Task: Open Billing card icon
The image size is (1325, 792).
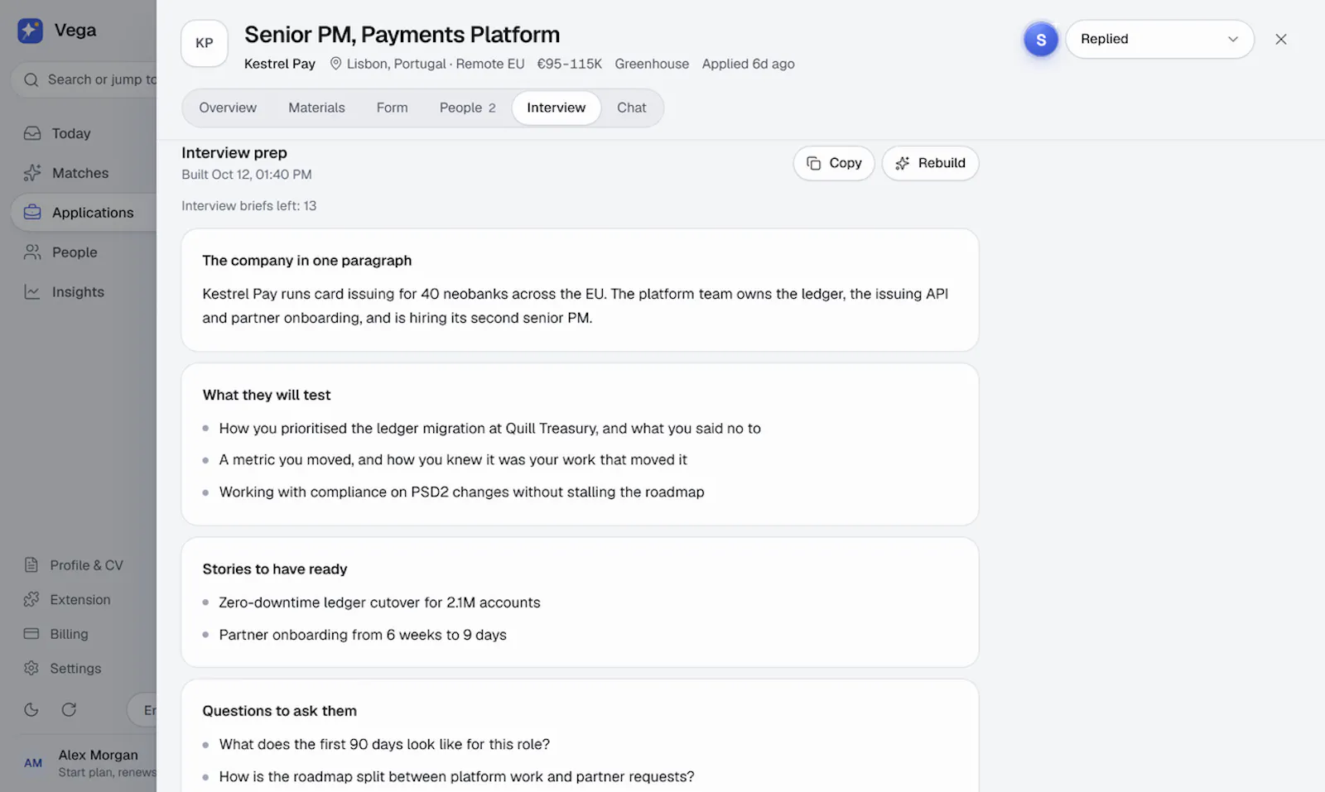Action: point(31,634)
